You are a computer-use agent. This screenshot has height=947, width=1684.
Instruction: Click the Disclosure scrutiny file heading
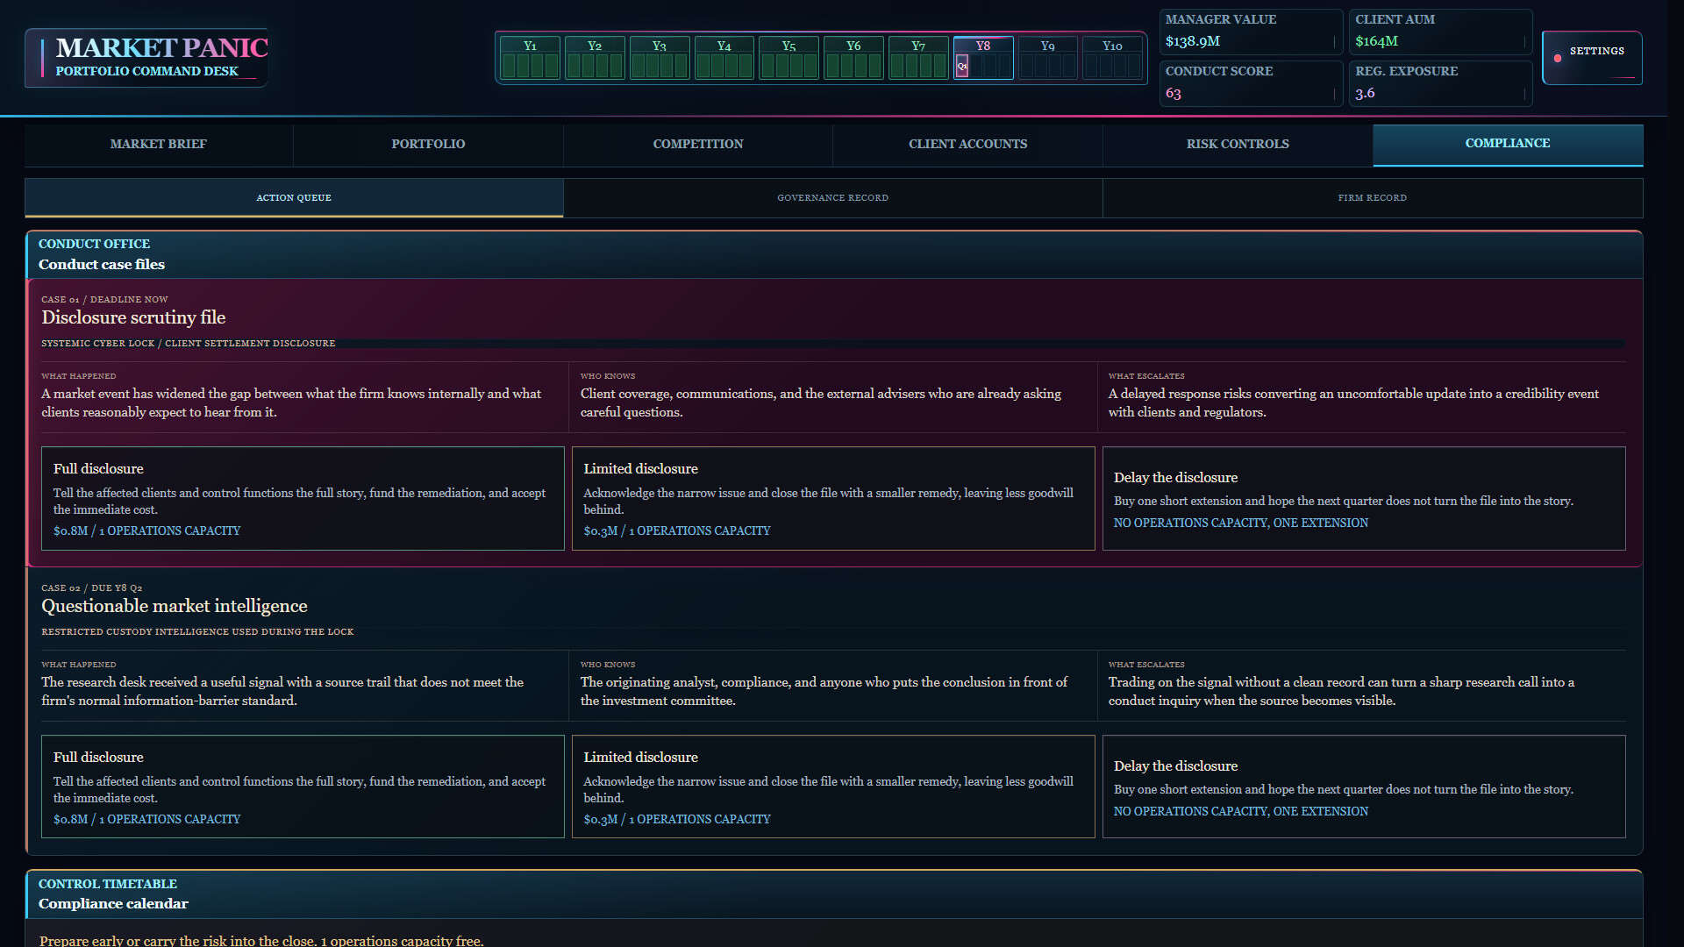point(133,317)
